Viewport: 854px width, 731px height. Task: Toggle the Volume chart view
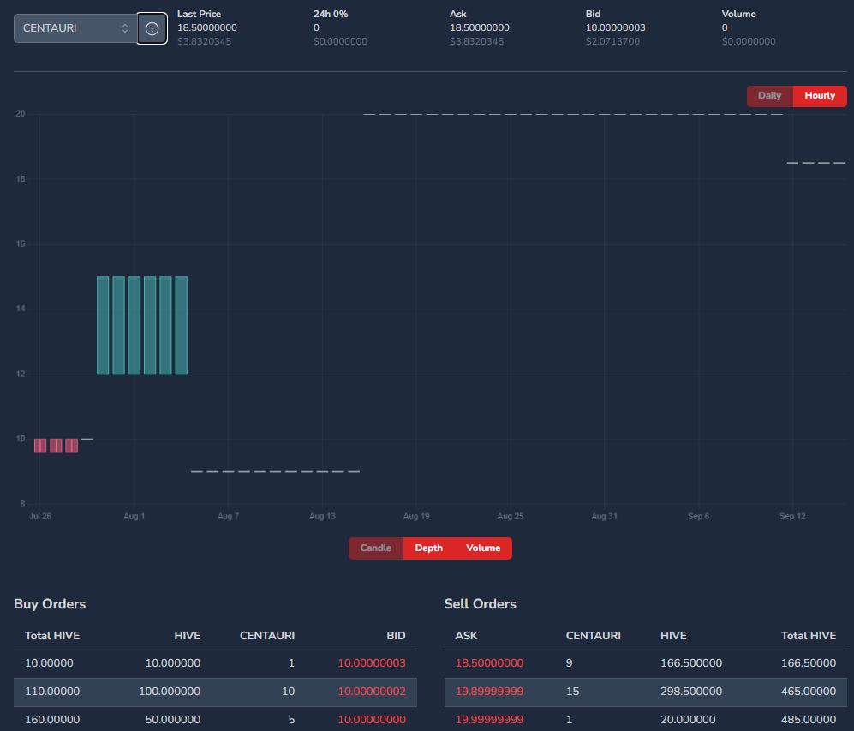pyautogui.click(x=483, y=548)
